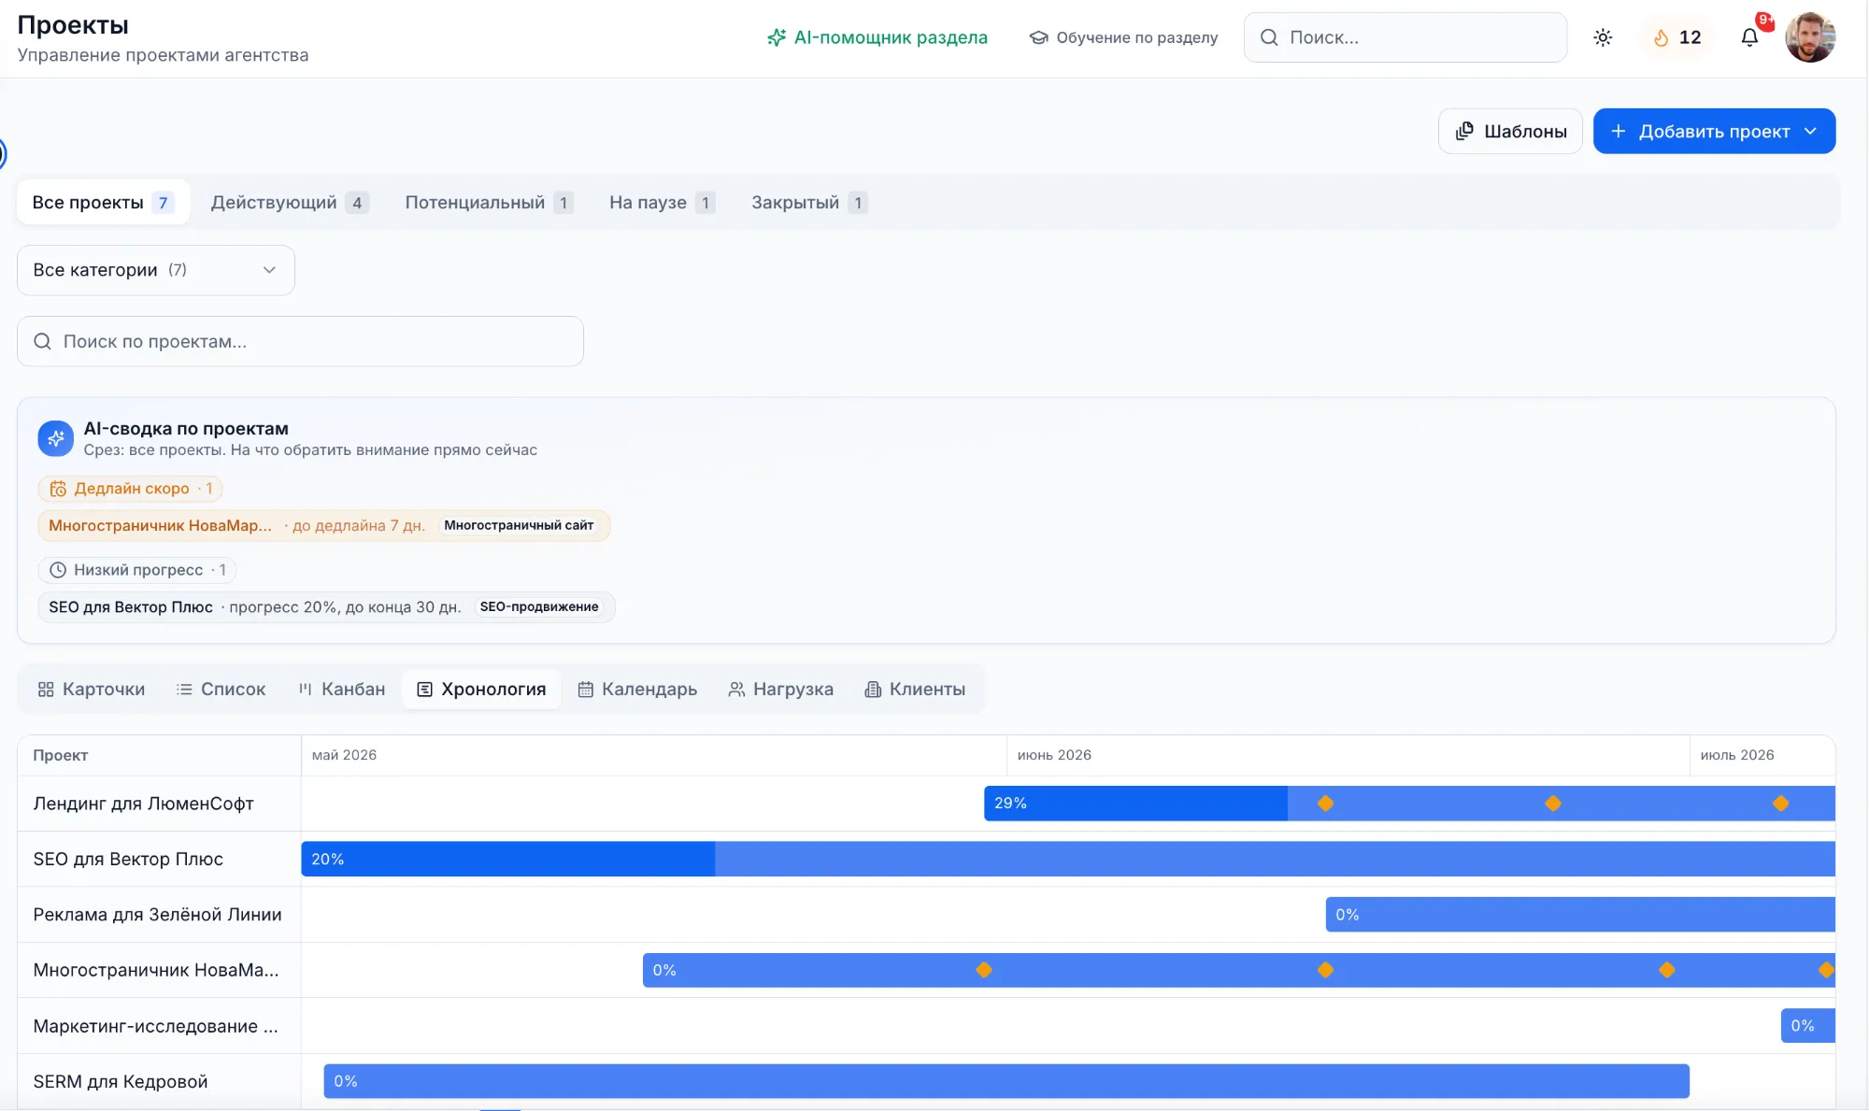Click the Нагрузка people icon
The image size is (1869, 1111).
(736, 690)
